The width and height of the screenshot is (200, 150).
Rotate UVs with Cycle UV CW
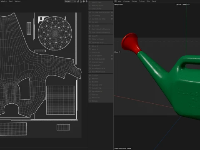click(x=101, y=88)
